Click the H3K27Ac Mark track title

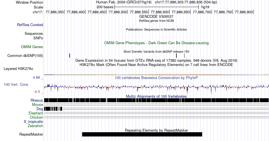[156, 65]
